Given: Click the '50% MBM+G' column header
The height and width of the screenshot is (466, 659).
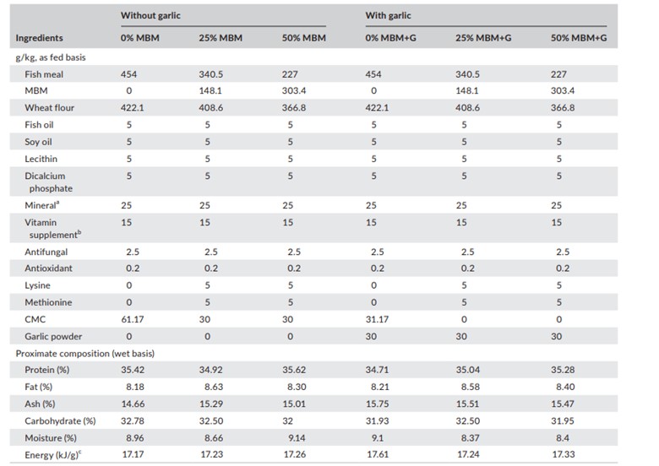Looking at the screenshot, I should click(x=578, y=38).
